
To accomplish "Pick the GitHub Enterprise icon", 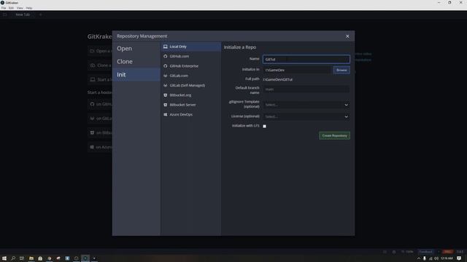I will point(166,66).
